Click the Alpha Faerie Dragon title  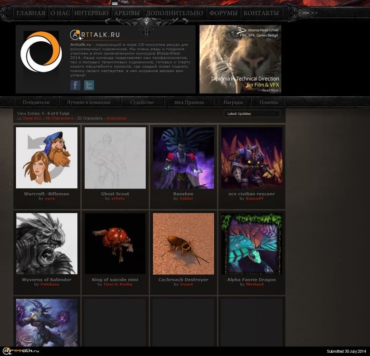click(252, 280)
